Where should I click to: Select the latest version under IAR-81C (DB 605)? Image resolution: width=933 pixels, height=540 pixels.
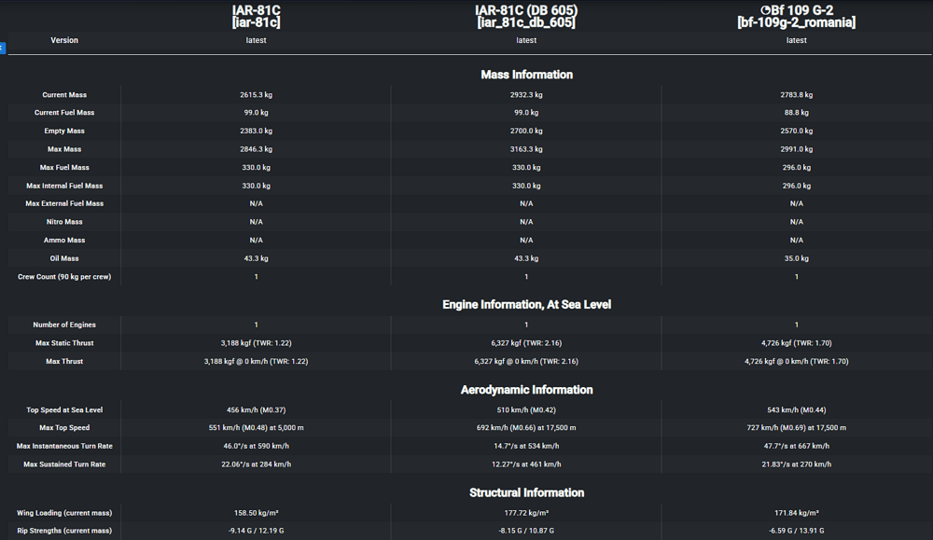[526, 40]
